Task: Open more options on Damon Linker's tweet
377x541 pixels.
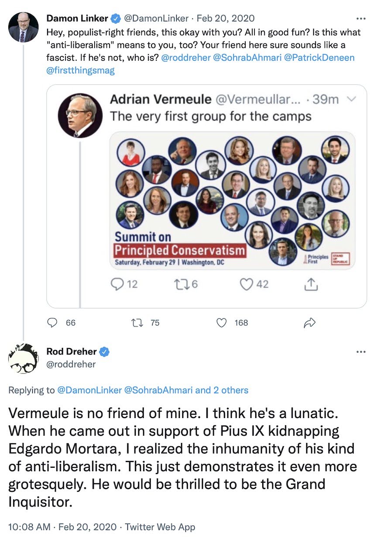Action: click(x=361, y=19)
